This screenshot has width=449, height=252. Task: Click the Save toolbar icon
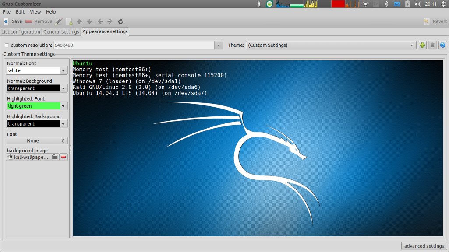tap(6, 21)
